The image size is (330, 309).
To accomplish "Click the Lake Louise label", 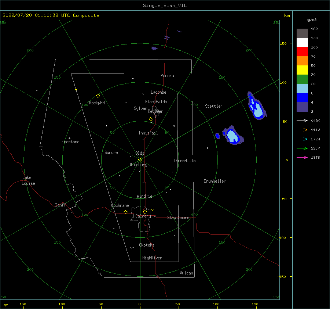I will 28,180.
